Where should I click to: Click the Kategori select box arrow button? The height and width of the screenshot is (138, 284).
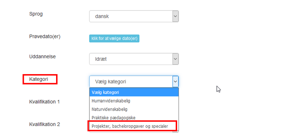pos(175,82)
